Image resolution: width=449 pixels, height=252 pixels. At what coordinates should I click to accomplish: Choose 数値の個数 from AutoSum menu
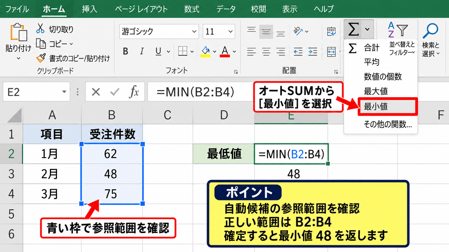click(383, 77)
